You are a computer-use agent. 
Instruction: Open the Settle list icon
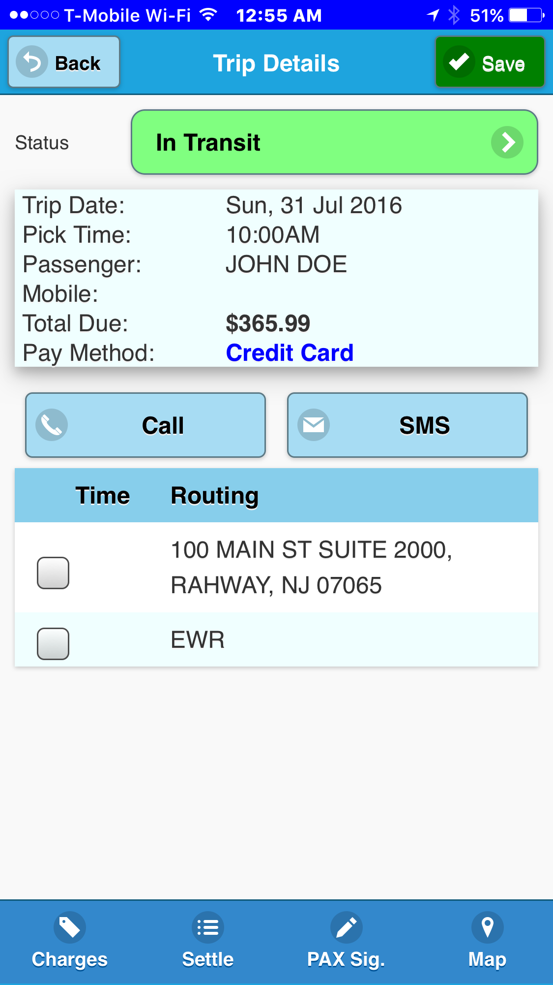point(208,927)
